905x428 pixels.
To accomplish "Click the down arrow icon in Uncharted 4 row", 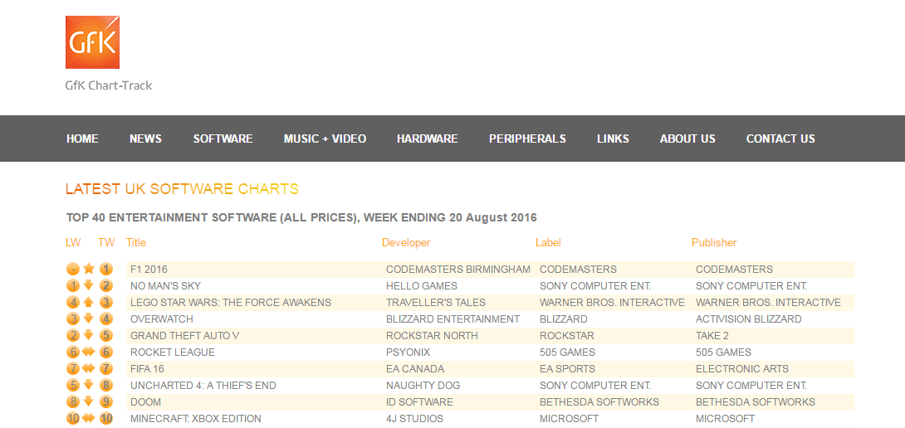I will (x=89, y=385).
